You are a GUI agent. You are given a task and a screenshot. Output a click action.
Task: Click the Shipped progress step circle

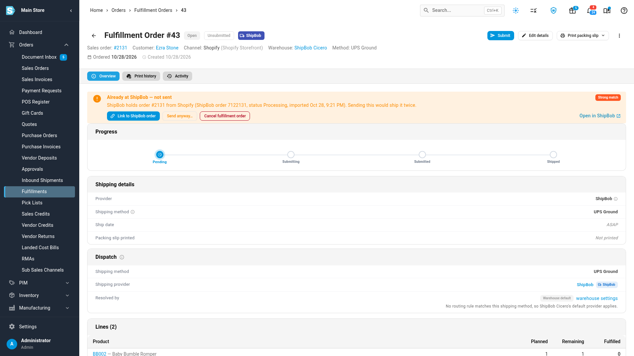point(553,155)
